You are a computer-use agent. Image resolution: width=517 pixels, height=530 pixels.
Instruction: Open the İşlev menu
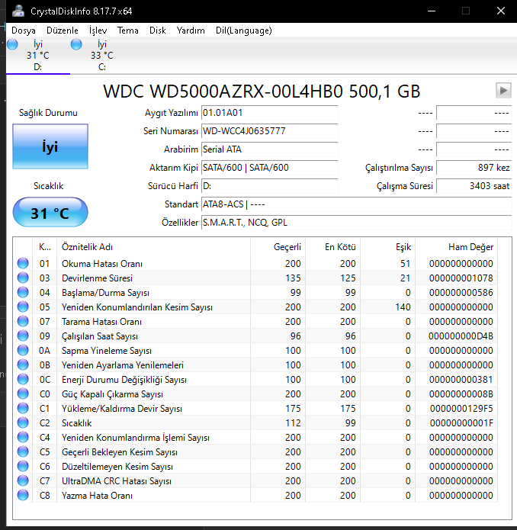(98, 31)
